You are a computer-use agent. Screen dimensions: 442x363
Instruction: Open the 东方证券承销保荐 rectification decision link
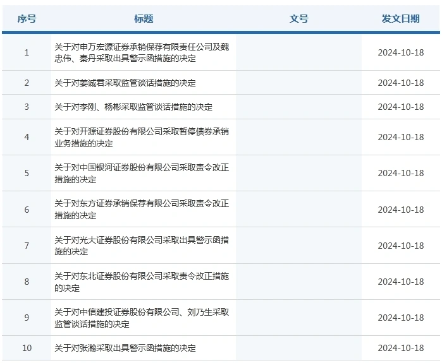click(142, 210)
